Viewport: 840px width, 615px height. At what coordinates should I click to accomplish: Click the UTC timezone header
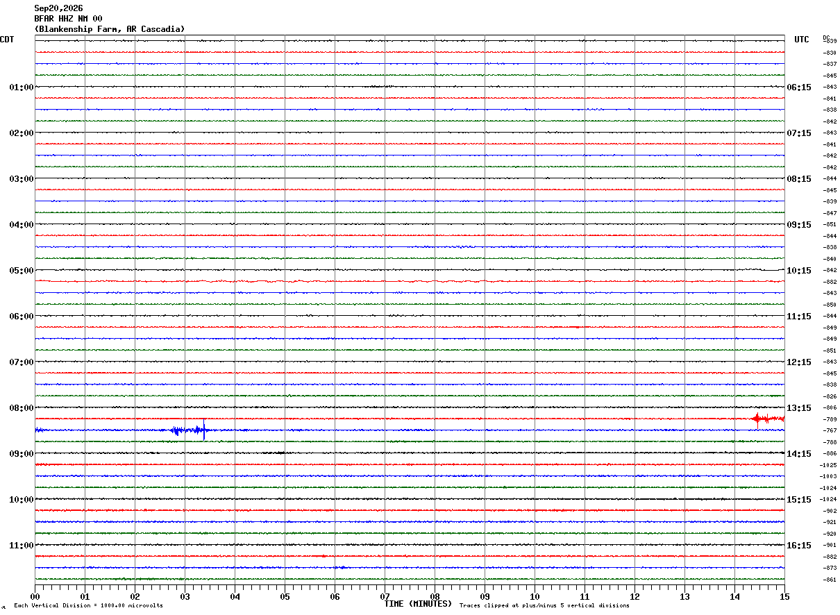coord(802,40)
